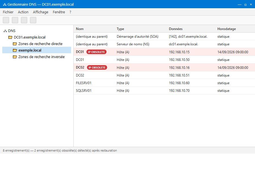Click (identique au parent) name of SOA record
Image resolution: width=255 pixels, height=170 pixels.
[92, 37]
